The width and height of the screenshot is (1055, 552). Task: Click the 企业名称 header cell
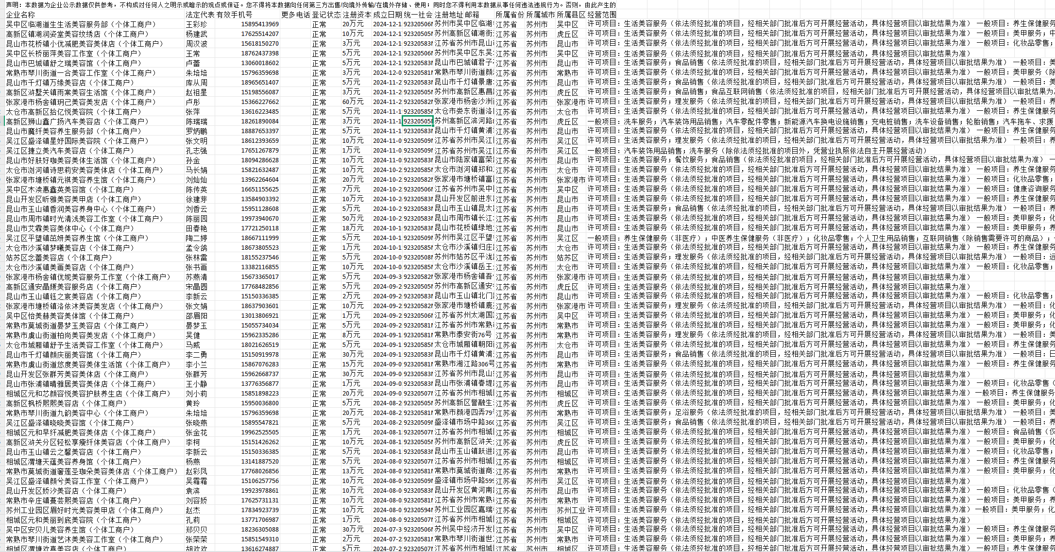[20, 15]
